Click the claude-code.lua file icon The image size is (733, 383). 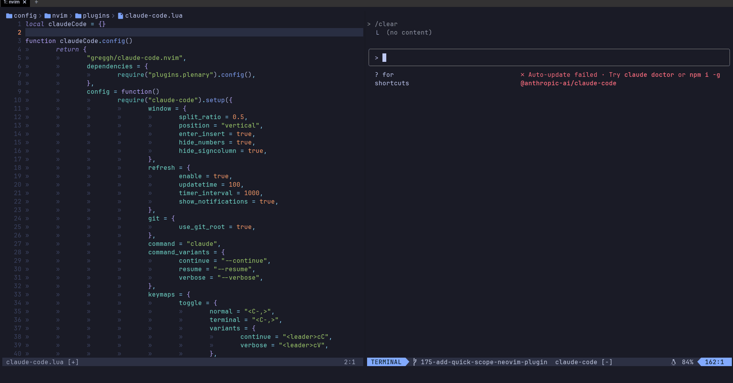121,16
